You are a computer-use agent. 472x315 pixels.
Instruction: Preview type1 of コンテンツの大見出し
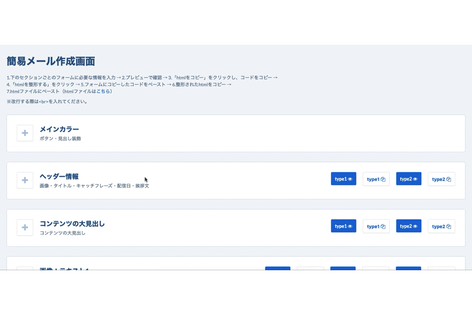click(344, 226)
